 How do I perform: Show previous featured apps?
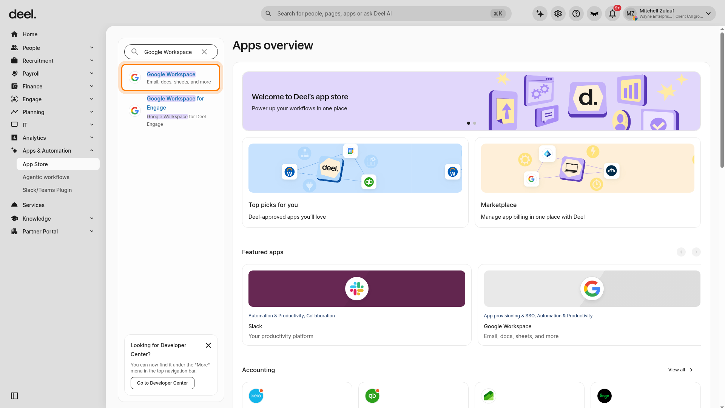click(x=681, y=252)
